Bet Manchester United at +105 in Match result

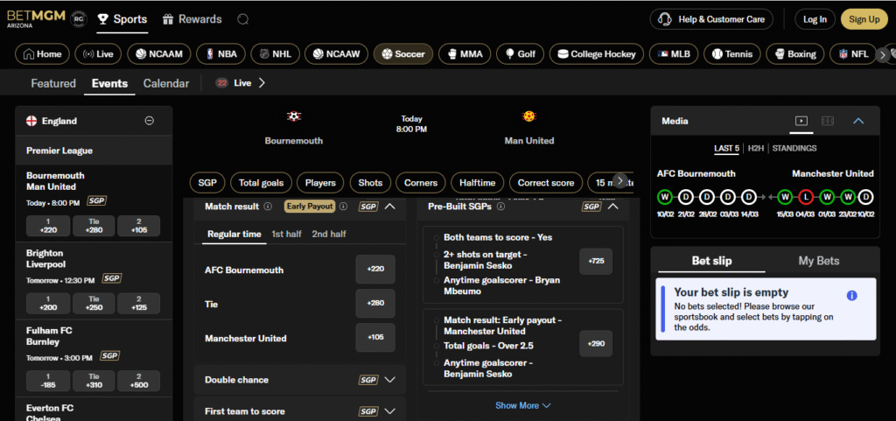tap(375, 337)
